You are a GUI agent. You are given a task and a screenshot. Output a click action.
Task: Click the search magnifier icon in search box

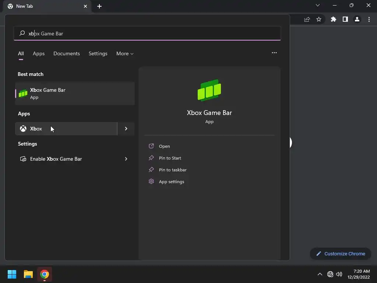[22, 33]
